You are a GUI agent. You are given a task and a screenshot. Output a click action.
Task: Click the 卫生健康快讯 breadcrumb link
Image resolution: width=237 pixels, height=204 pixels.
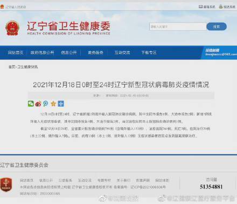(x=27, y=67)
